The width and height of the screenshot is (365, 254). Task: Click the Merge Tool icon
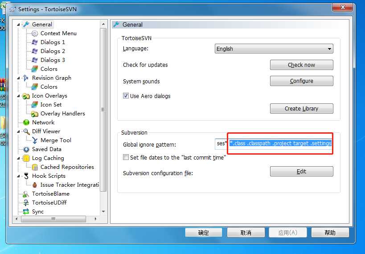click(35, 140)
